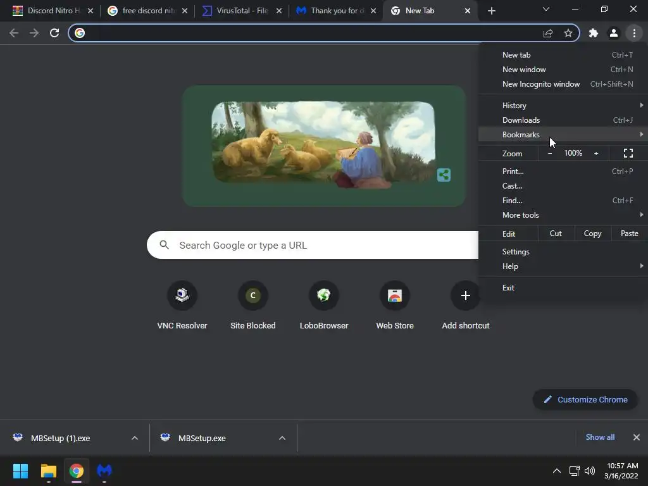Click Paste in the Edit row
Screen dimensions: 648x486
(630, 234)
